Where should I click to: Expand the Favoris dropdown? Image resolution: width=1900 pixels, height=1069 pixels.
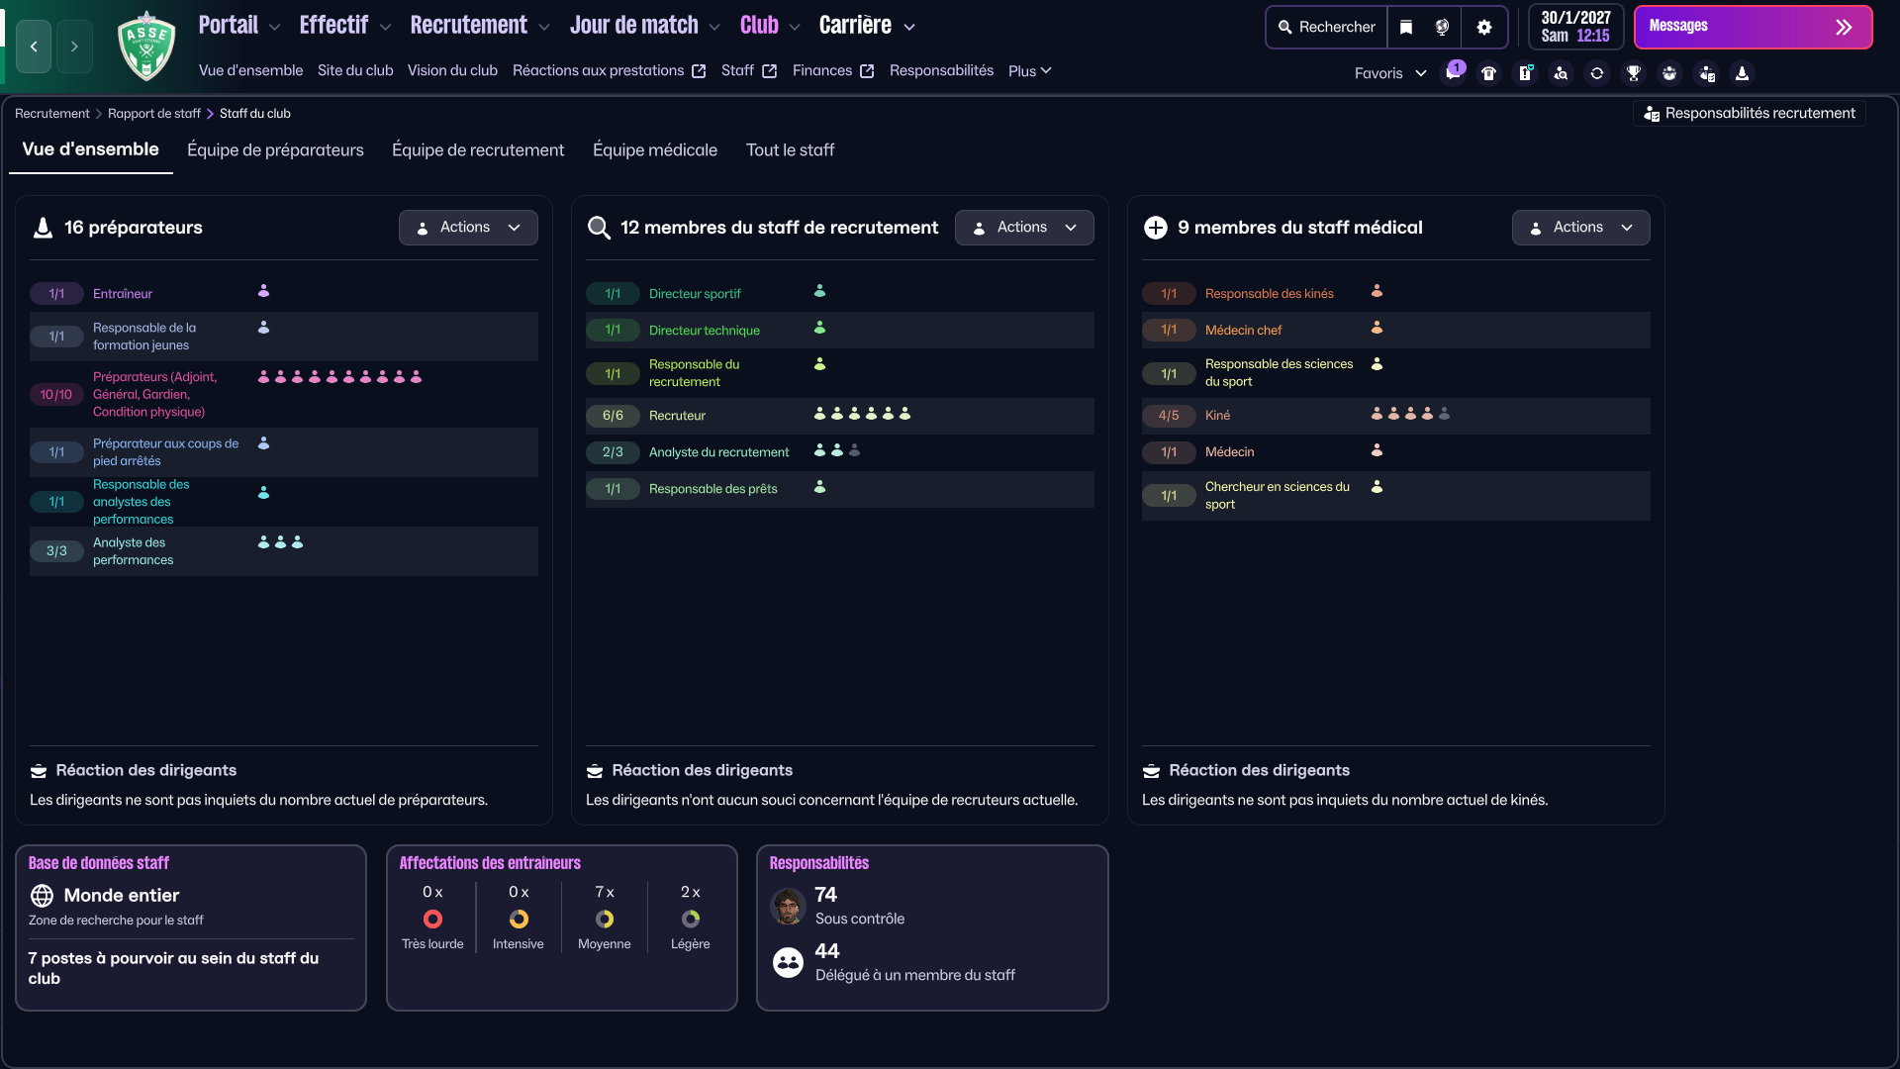tap(1389, 73)
